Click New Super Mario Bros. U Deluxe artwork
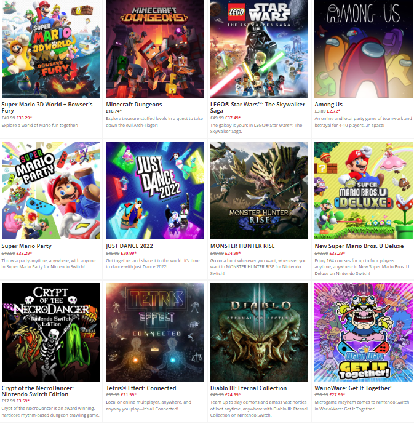 pos(364,190)
